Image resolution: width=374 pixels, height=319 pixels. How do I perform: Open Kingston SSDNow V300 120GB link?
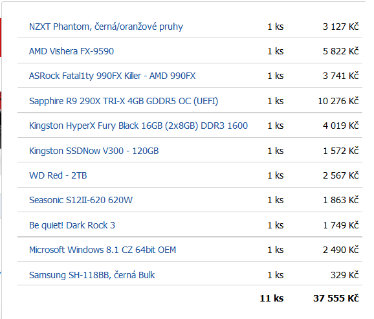[94, 151]
